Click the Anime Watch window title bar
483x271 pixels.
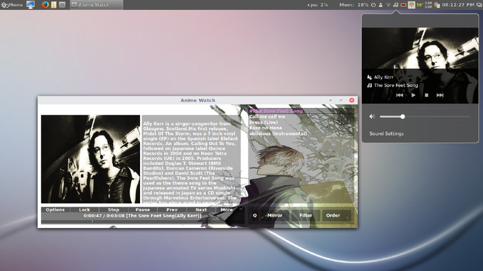coord(198,100)
